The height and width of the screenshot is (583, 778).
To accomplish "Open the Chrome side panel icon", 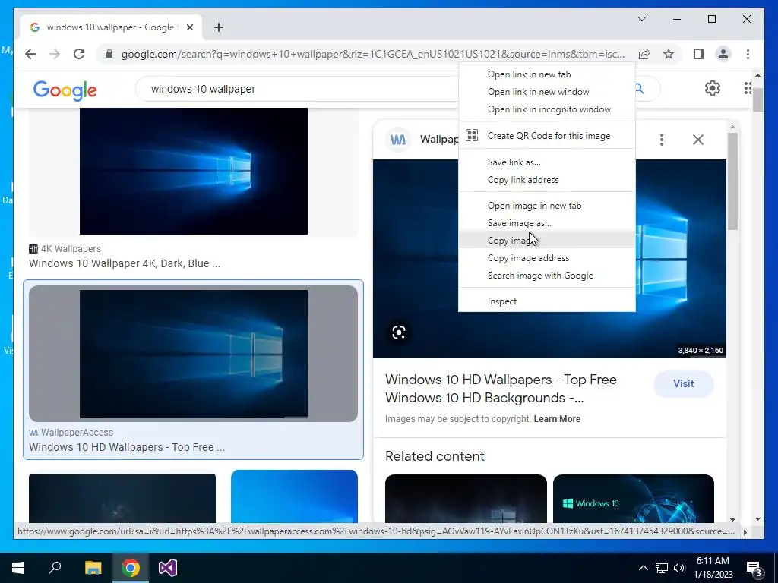I will click(699, 54).
